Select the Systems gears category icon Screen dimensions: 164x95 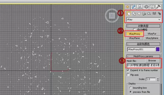click(x=159, y=14)
